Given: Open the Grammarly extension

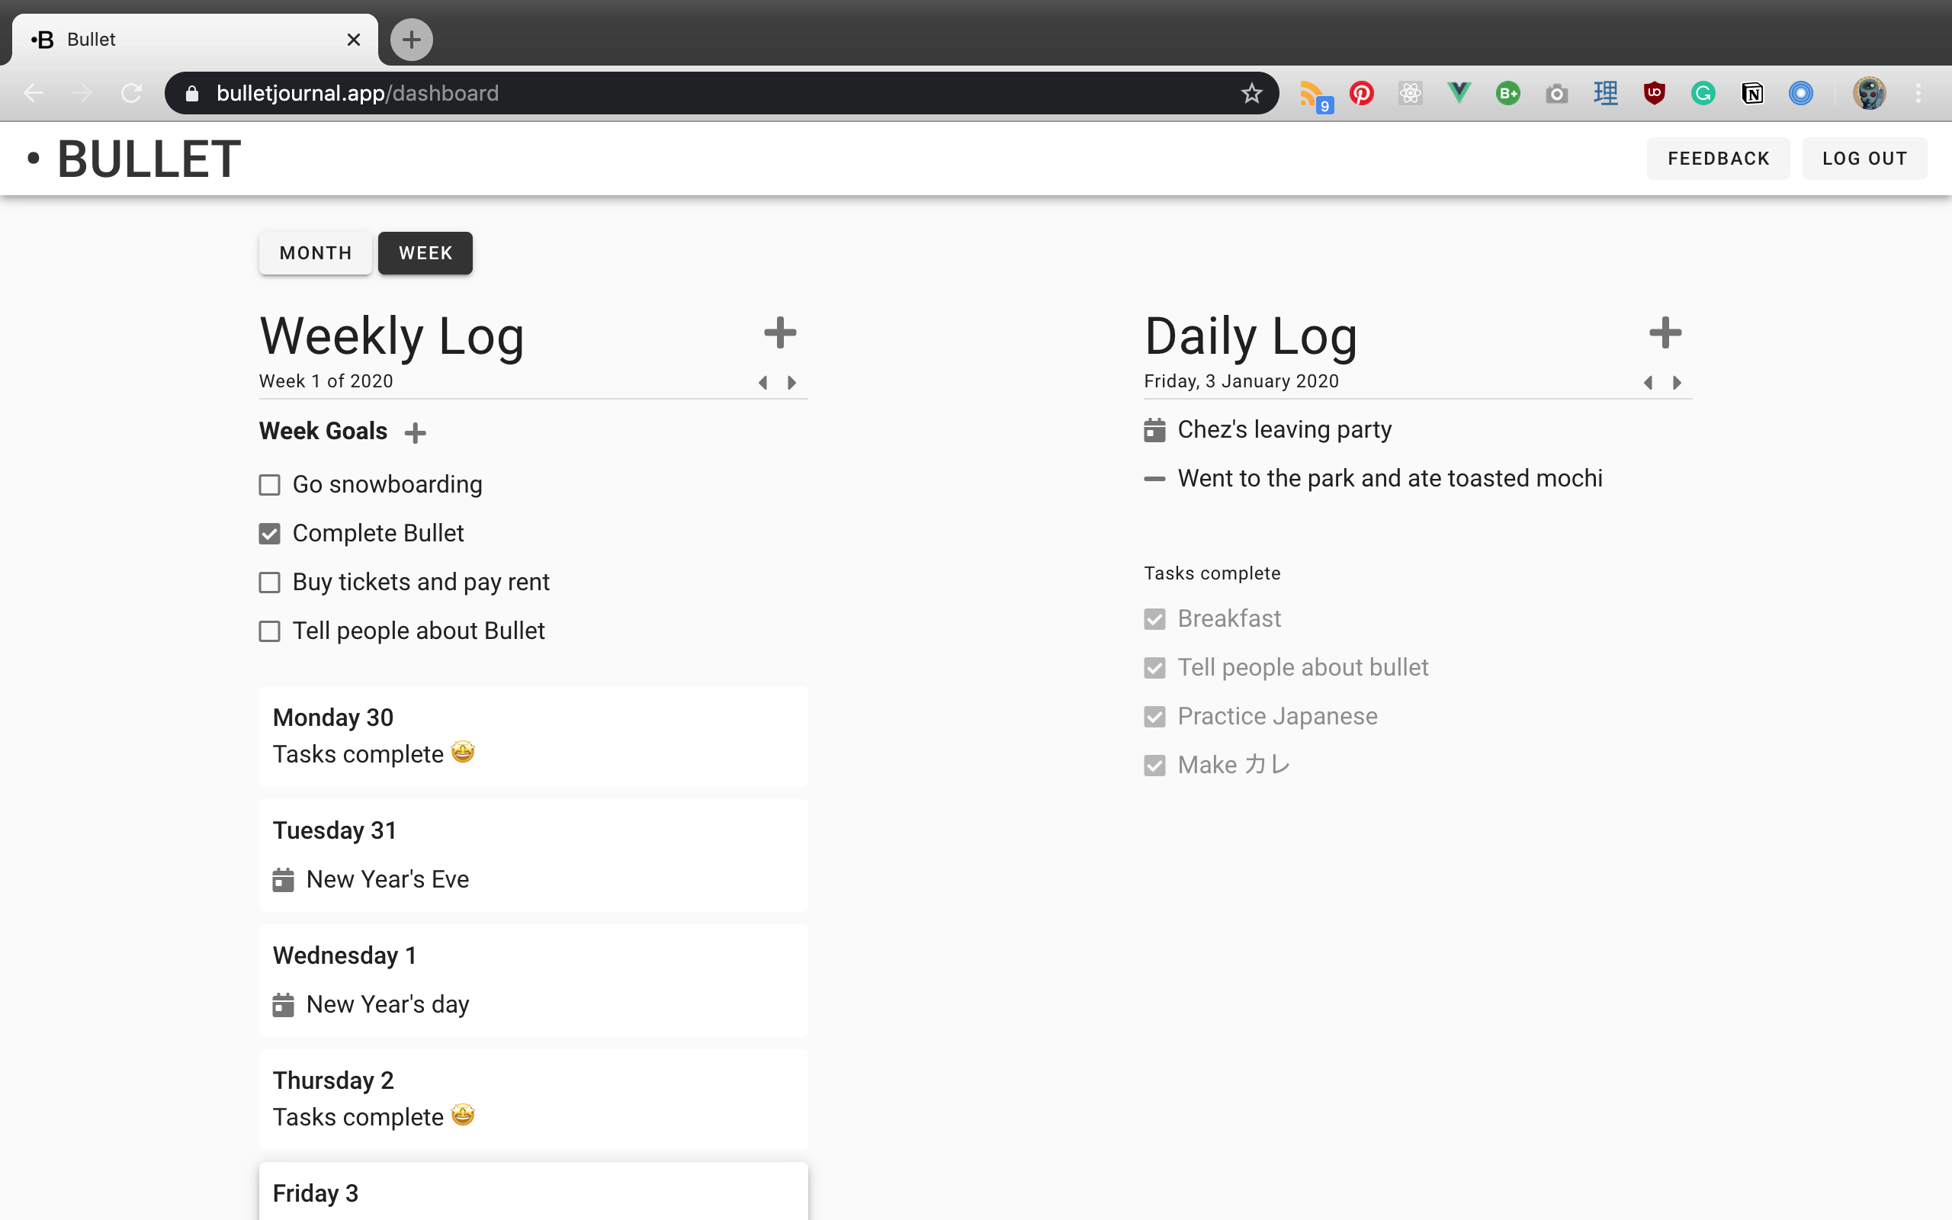Looking at the screenshot, I should coord(1703,93).
